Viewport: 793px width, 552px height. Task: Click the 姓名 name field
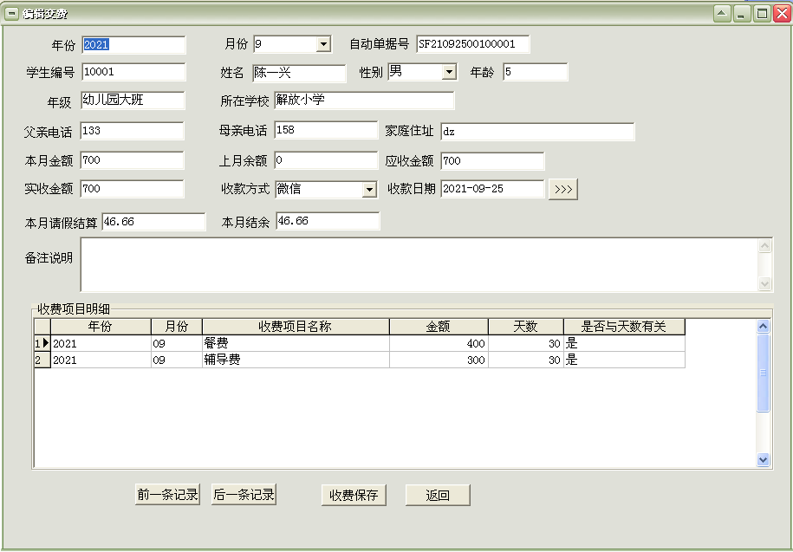pyautogui.click(x=298, y=73)
